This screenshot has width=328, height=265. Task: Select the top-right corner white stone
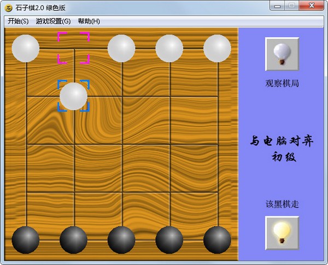pyautogui.click(x=217, y=48)
